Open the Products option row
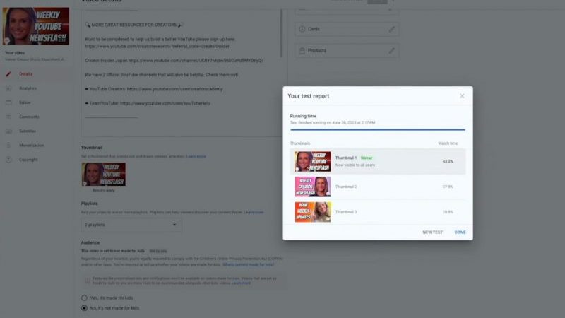The height and width of the screenshot is (318, 565). 347,50
